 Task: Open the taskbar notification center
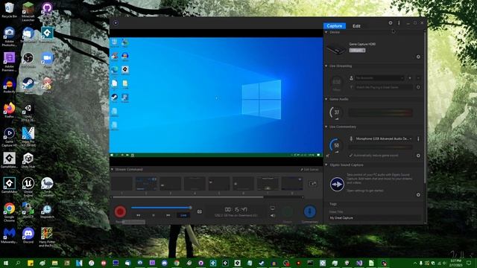pos(469,263)
